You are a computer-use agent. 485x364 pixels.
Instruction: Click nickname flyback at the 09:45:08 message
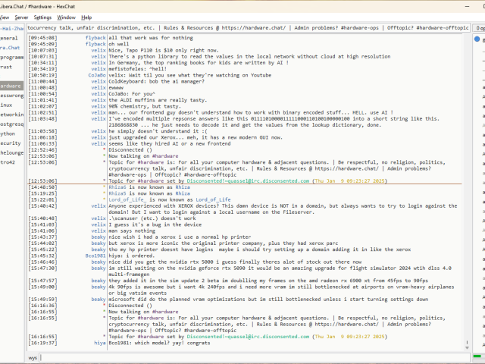95,37
